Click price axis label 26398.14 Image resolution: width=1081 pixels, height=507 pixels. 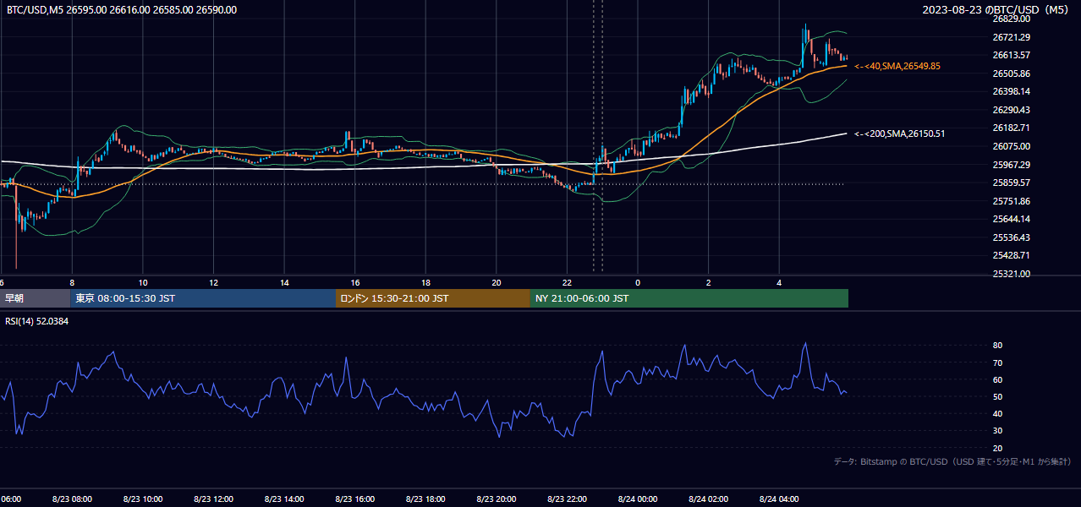coord(1011,91)
